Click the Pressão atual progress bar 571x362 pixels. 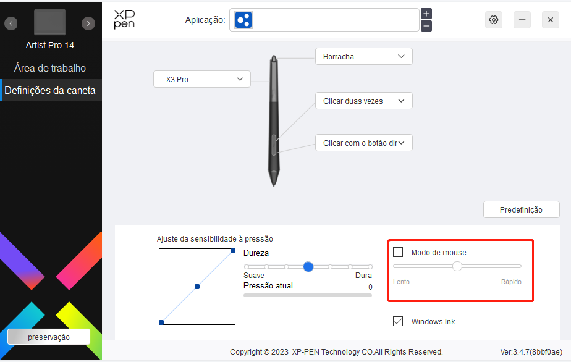point(308,295)
